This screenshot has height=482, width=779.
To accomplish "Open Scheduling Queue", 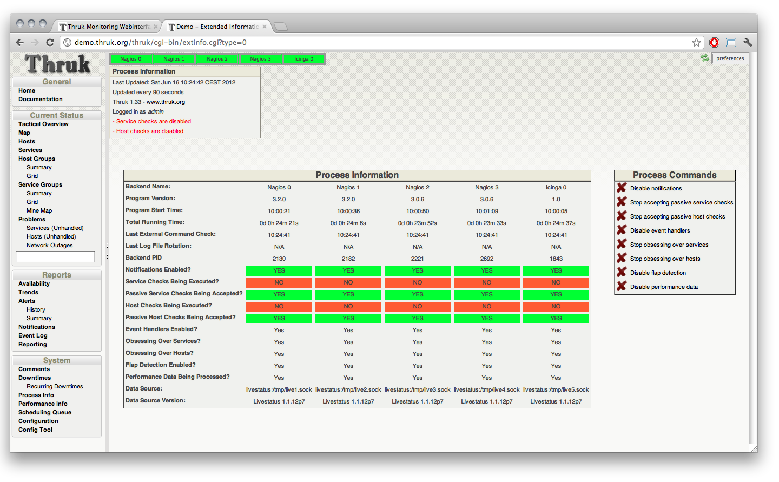I will (x=45, y=412).
